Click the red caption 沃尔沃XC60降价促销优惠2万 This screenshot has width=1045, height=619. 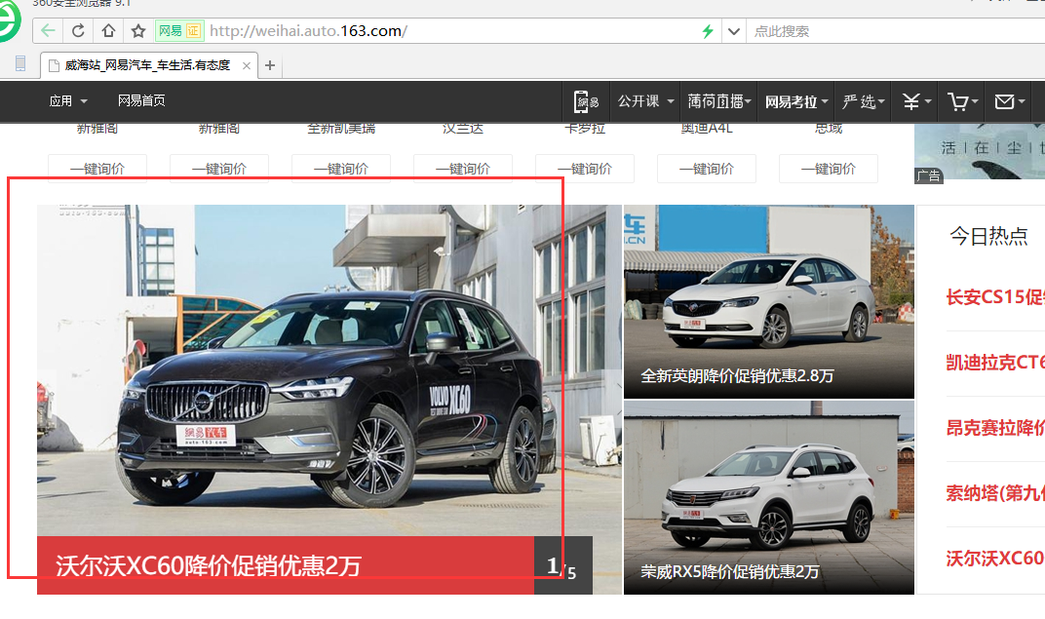[286, 565]
